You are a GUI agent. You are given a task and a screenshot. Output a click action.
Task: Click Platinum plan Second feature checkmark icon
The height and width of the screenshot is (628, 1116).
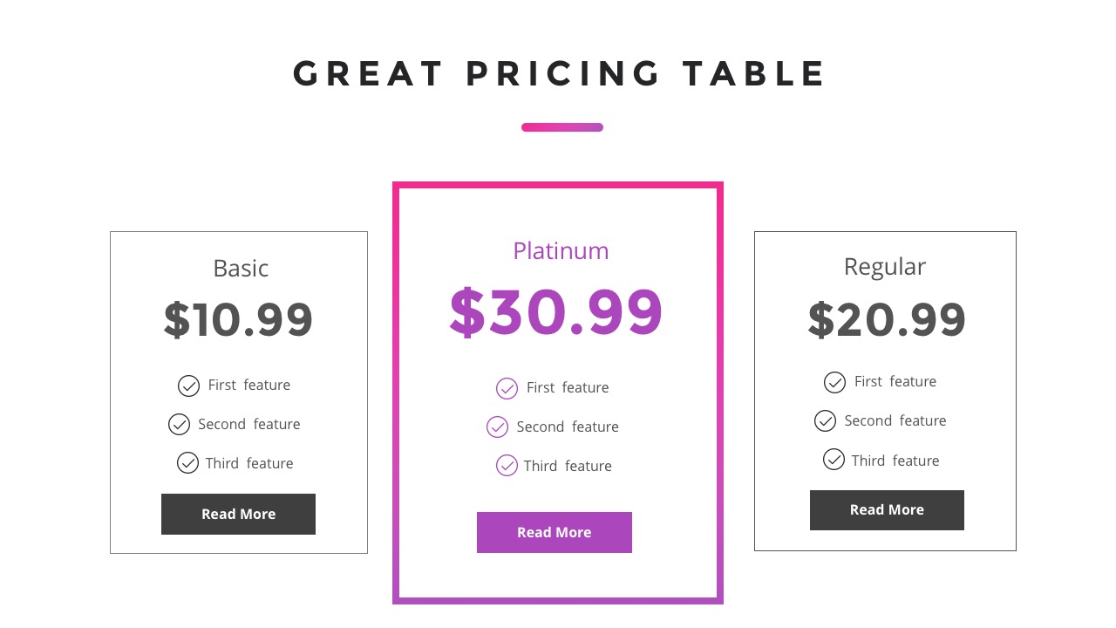pyautogui.click(x=497, y=427)
